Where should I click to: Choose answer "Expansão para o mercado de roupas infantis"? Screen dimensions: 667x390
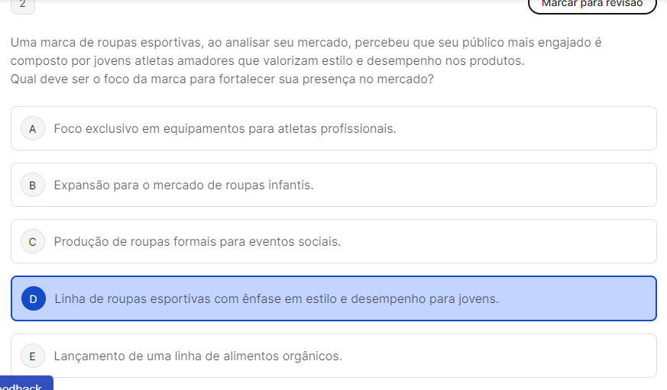[x=183, y=185]
